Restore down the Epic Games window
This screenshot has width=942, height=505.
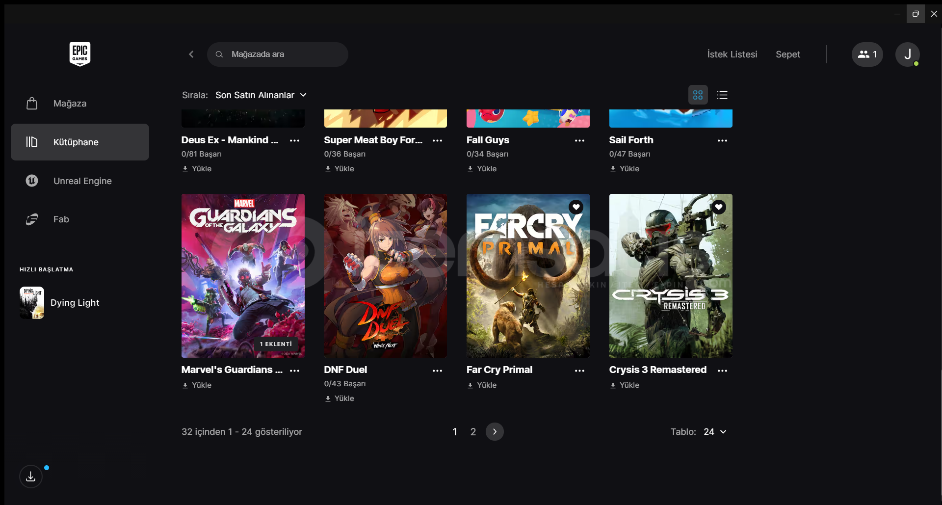pyautogui.click(x=916, y=14)
